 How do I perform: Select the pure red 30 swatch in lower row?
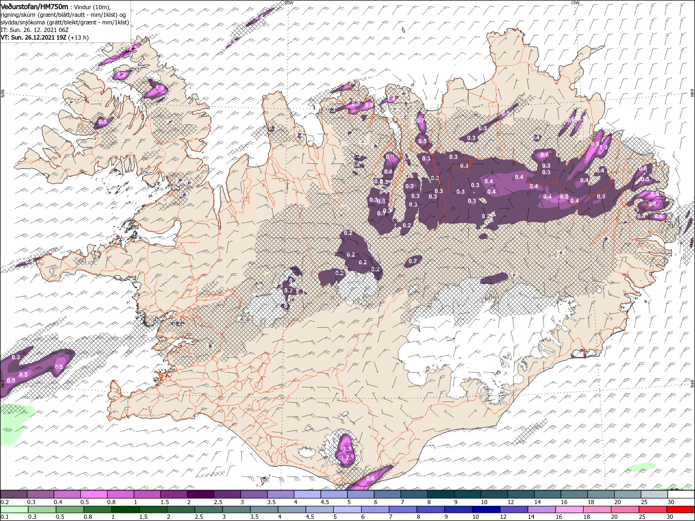680,510
